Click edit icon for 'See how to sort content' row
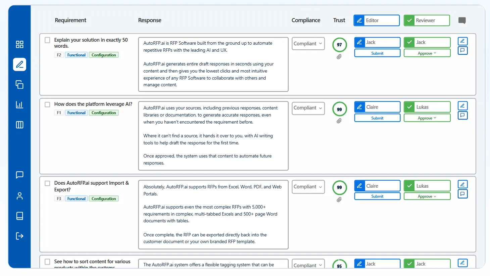 pos(462,263)
